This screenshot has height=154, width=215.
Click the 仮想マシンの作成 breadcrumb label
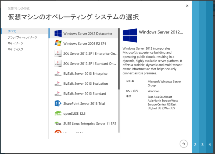click(x=19, y=9)
